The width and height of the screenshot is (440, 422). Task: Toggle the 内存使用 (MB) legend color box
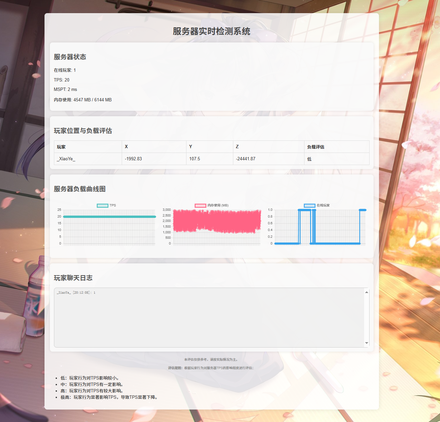point(200,205)
